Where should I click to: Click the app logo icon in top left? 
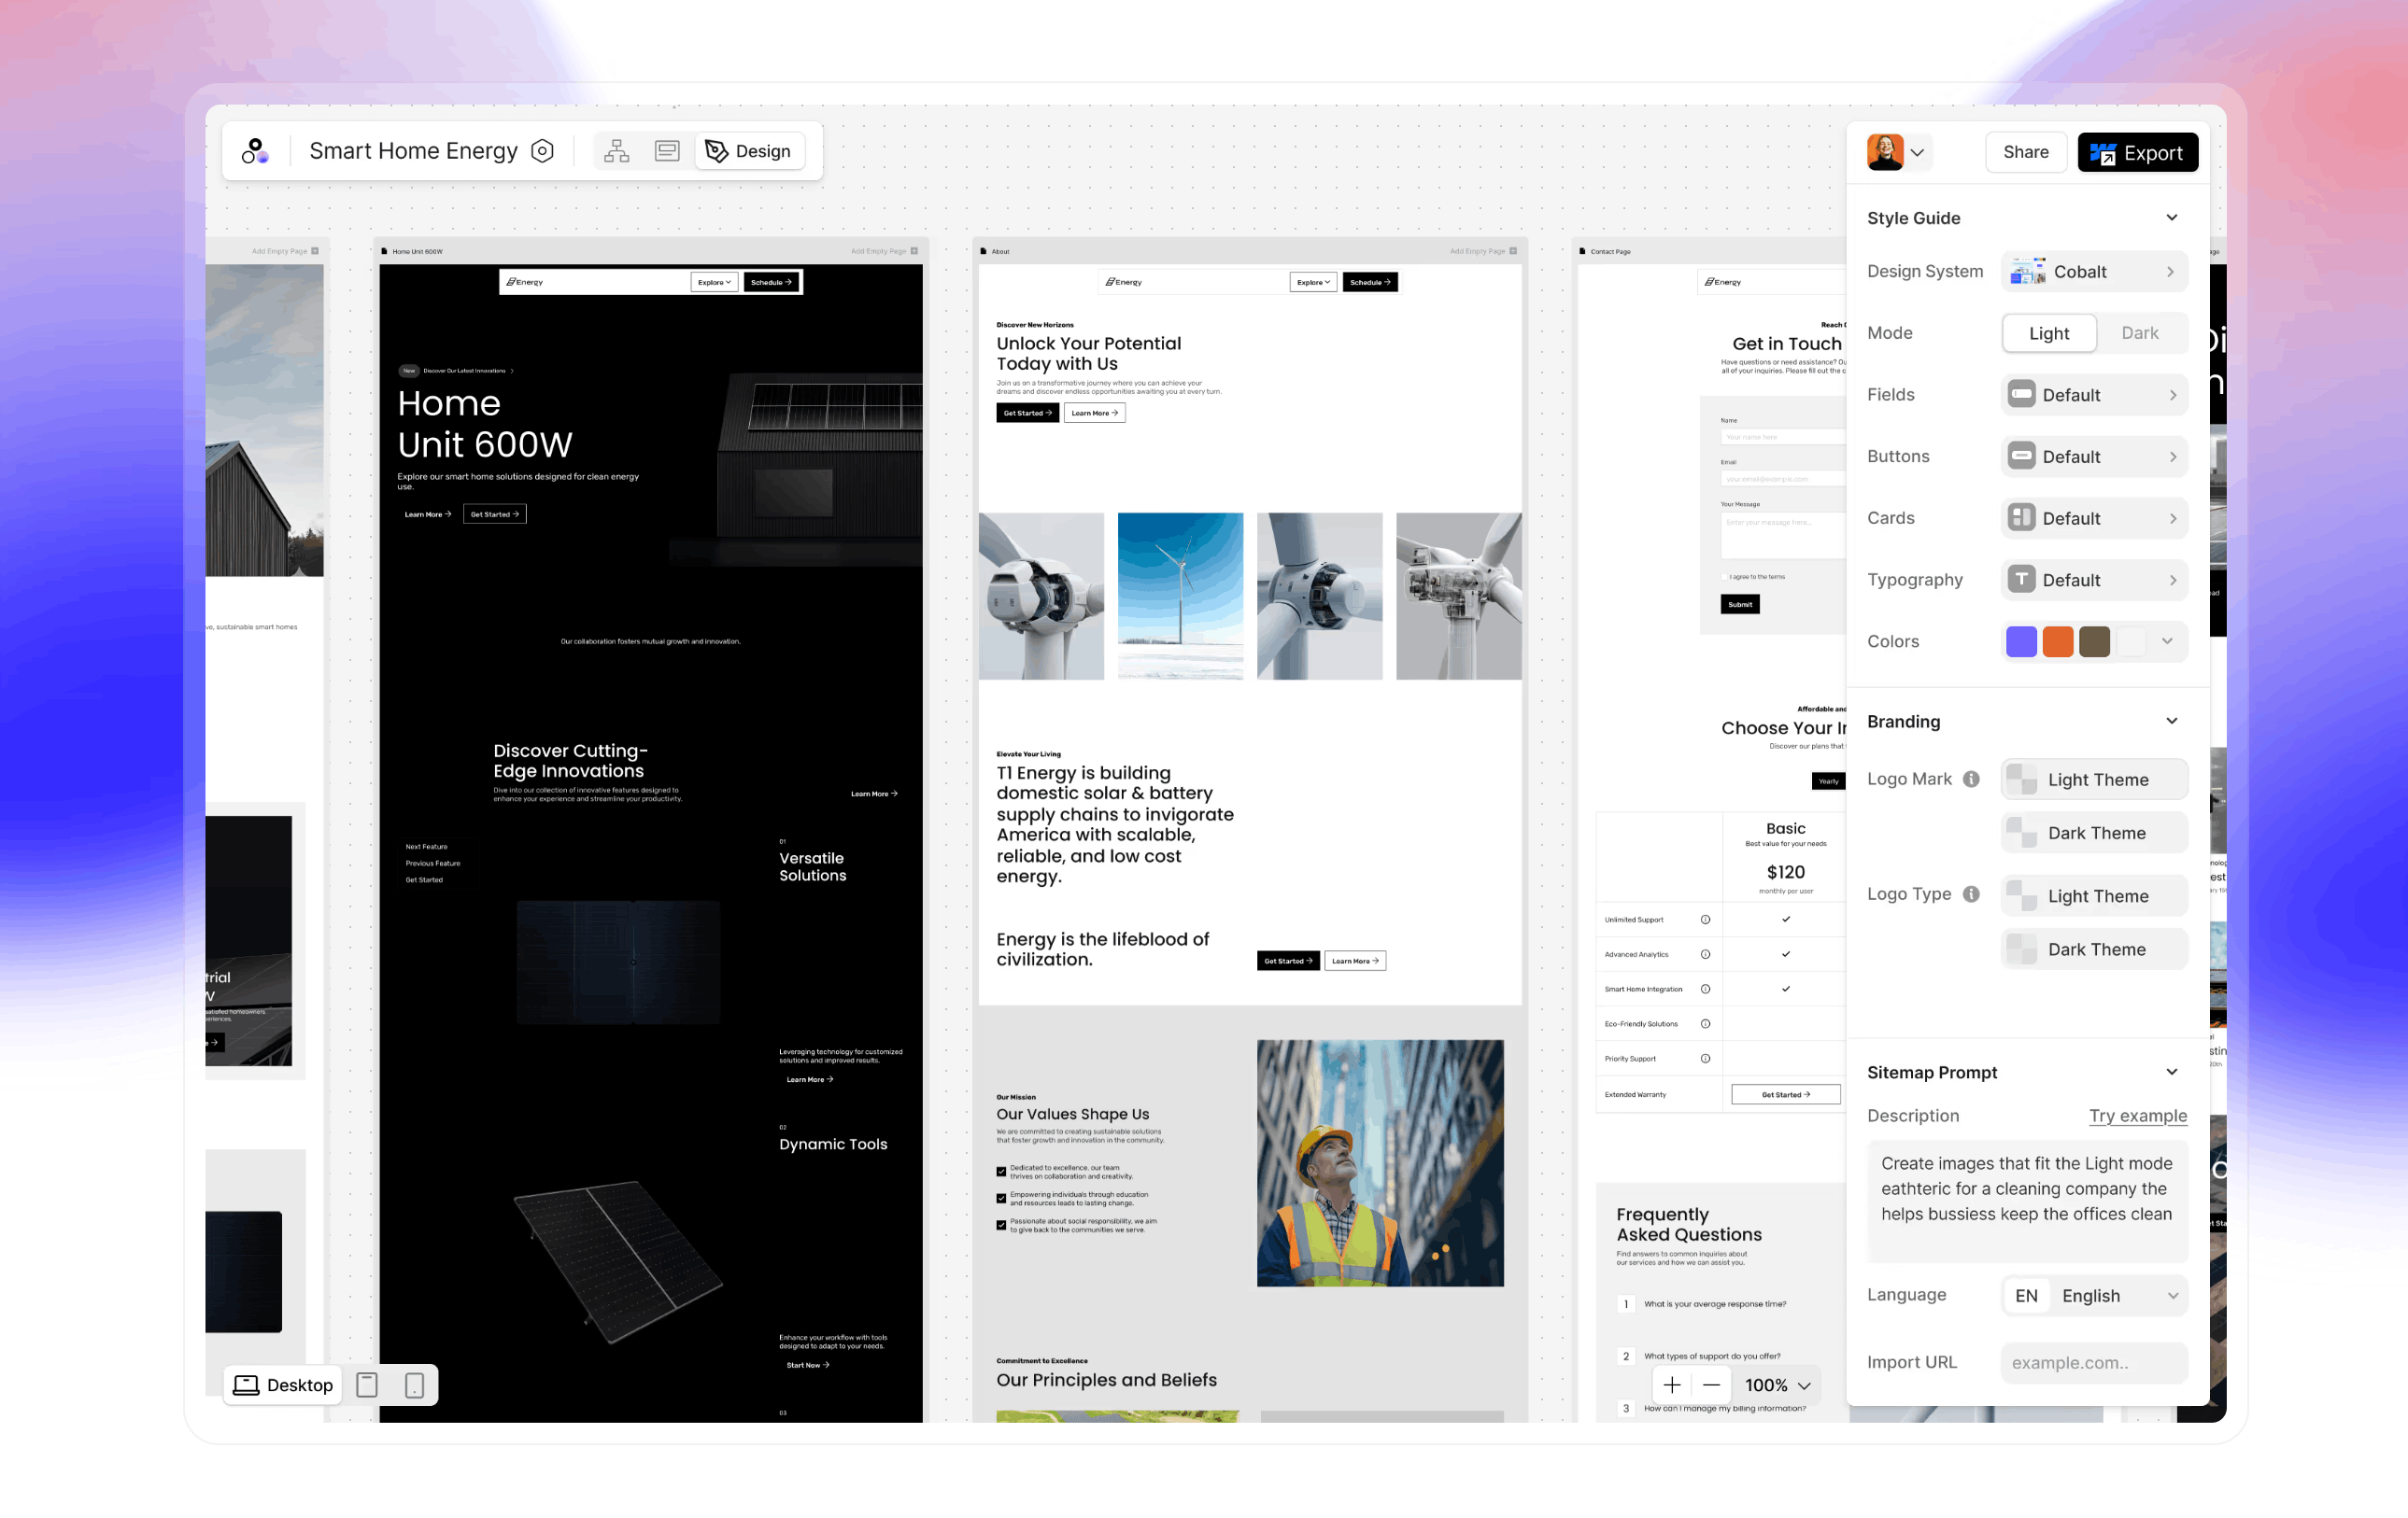[x=256, y=151]
